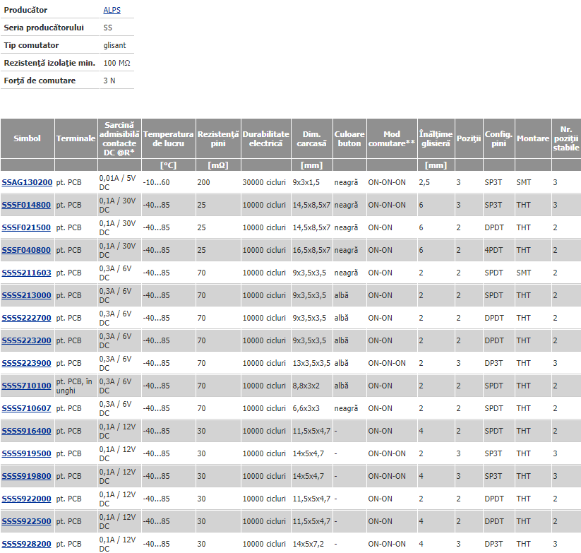Select '9x3x1,5' housing dimension cell
The image size is (581, 553).
[306, 182]
